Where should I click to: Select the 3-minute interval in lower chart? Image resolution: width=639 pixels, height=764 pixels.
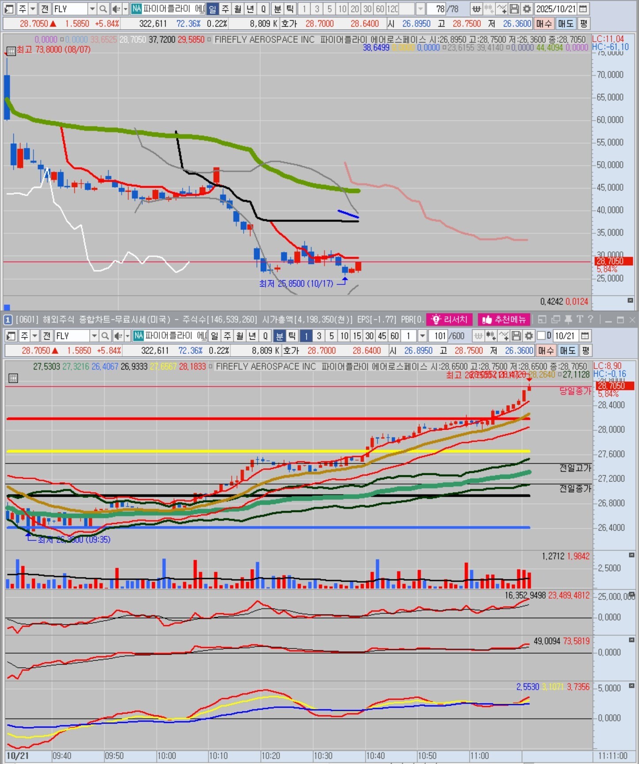coord(319,336)
